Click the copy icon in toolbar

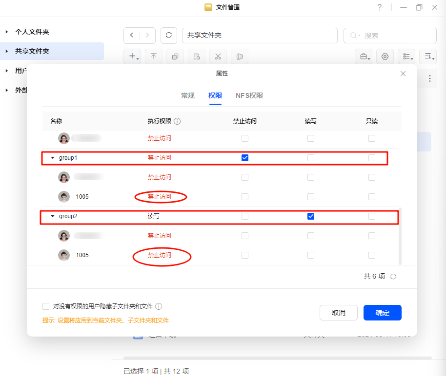[x=175, y=56]
